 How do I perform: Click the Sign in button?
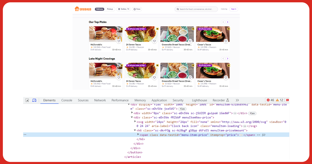(x=234, y=9)
